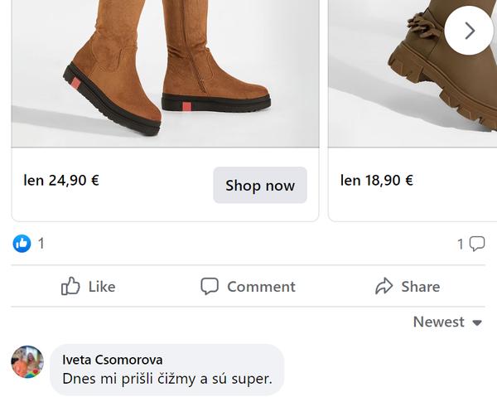Click the arrow beside Newest
This screenshot has height=397, width=497.
(477, 323)
